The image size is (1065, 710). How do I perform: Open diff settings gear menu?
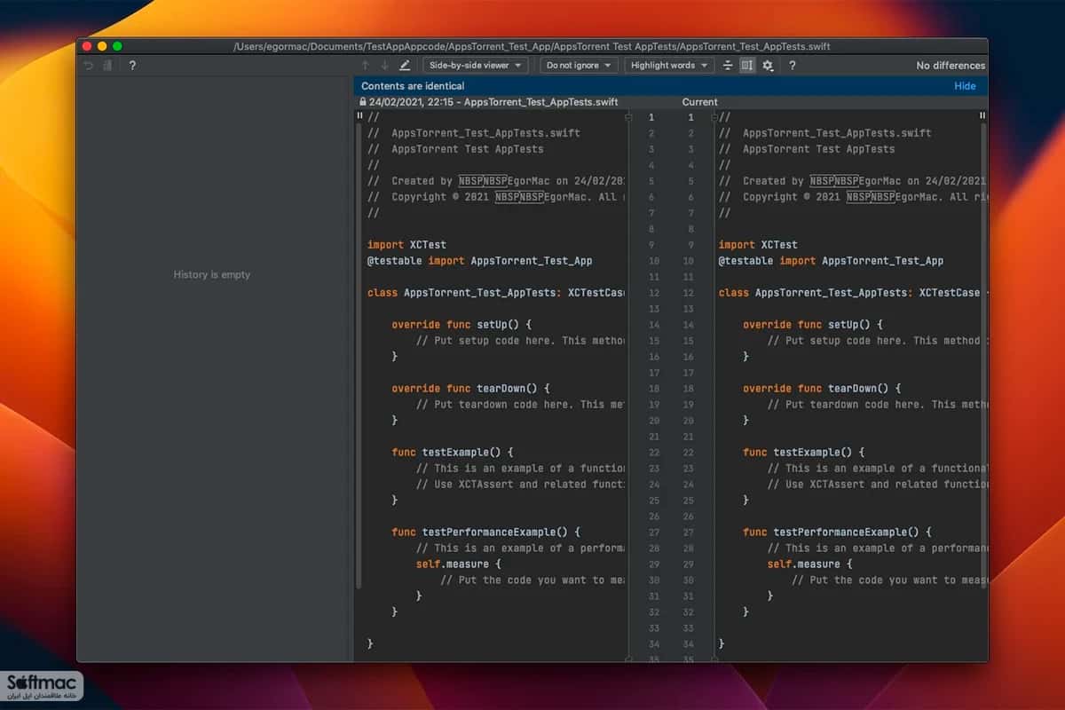point(768,66)
